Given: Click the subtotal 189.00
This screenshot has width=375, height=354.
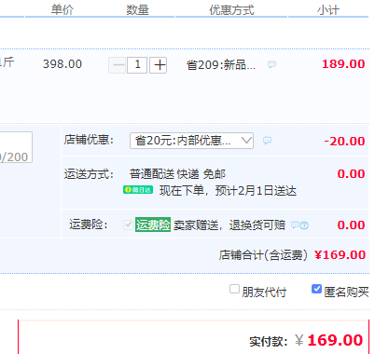Looking at the screenshot, I should (343, 64).
